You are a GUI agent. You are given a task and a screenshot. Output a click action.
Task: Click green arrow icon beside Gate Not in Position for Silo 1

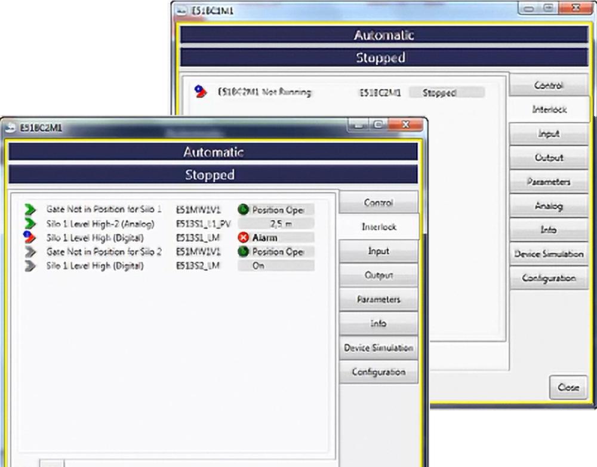click(30, 209)
